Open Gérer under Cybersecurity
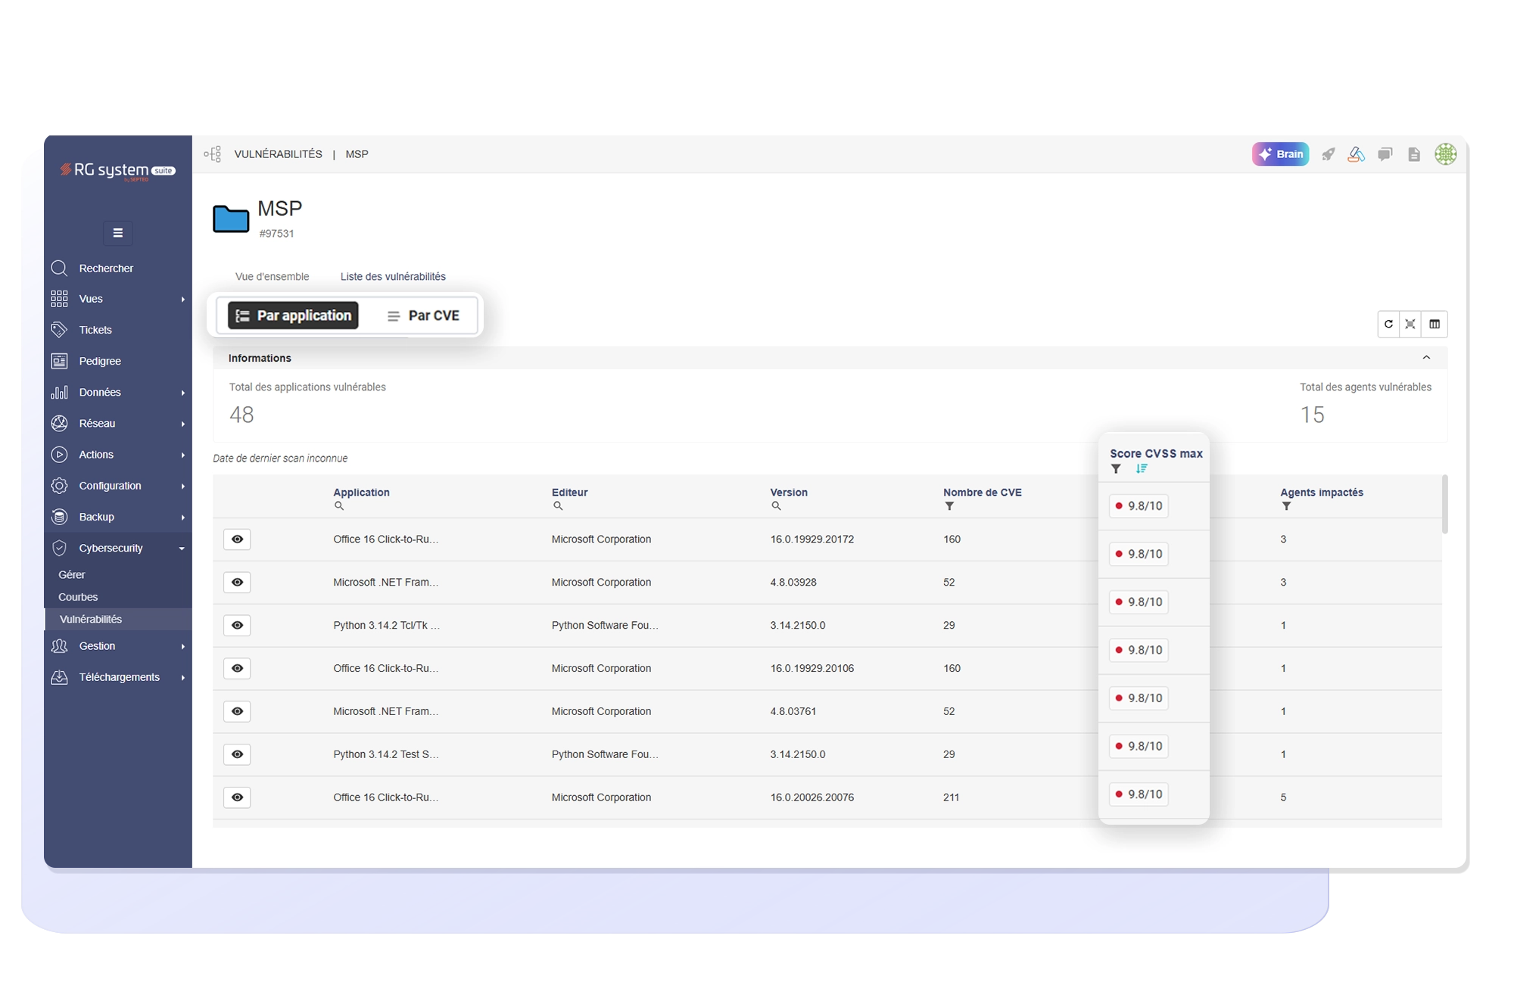This screenshot has width=1514, height=1004. [x=72, y=575]
